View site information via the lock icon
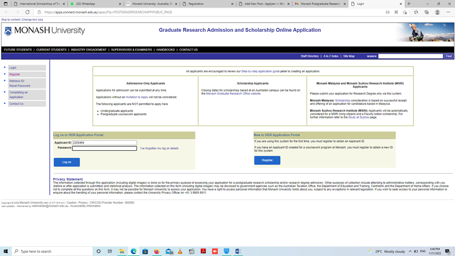 39,12
